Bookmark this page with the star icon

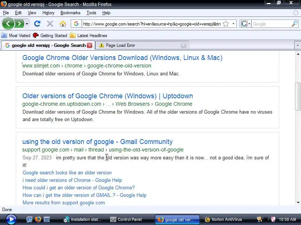coord(226,24)
